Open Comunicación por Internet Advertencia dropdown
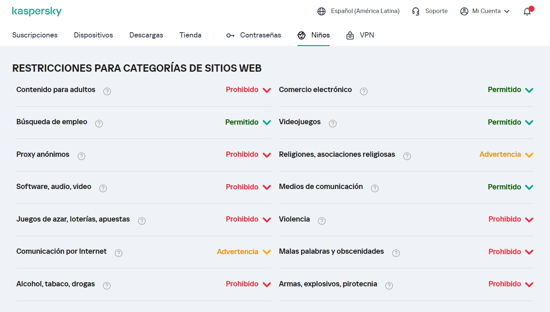This screenshot has width=550, height=312. point(244,252)
